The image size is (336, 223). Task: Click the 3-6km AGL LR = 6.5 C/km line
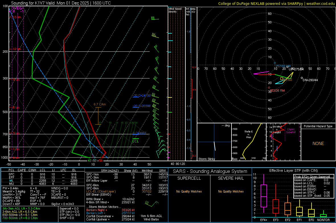[20, 212]
